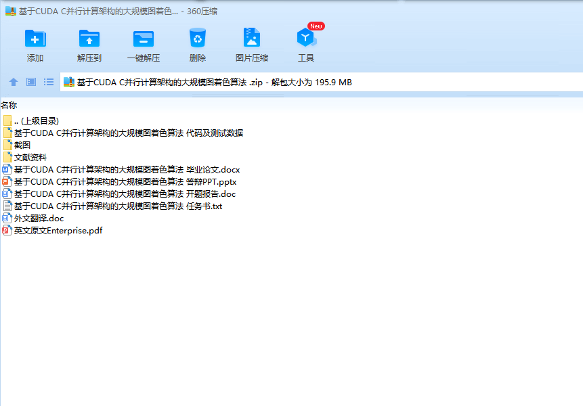This screenshot has height=406, width=583.
Task: Sort by the 名称 column header
Action: 9,106
